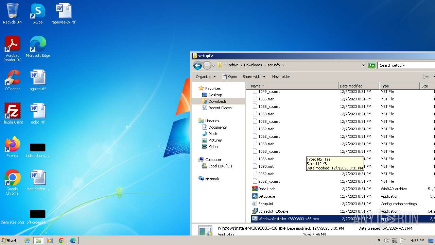Click the Action Center flag tray icon
Screen dimensions: 435x245
tap(402, 241)
